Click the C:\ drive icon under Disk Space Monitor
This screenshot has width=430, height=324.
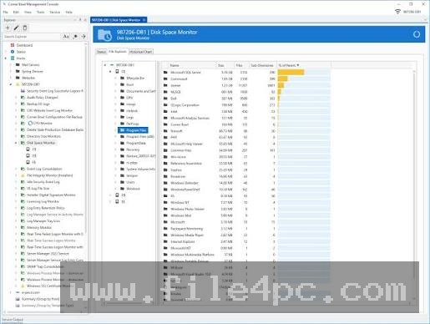28,149
